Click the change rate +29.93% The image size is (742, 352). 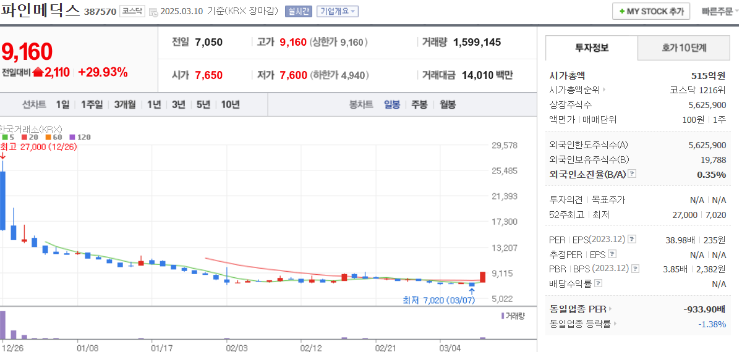click(103, 72)
